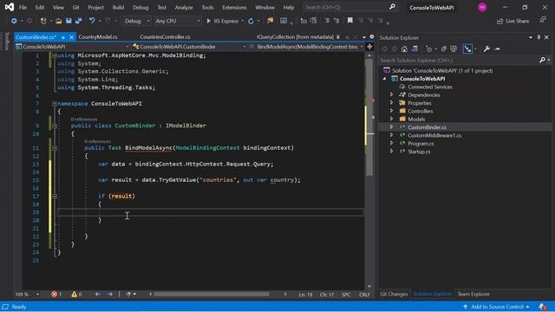Click the Show All Files icon in Solution Explorer
This screenshot has height=312, width=555.
tap(454, 49)
